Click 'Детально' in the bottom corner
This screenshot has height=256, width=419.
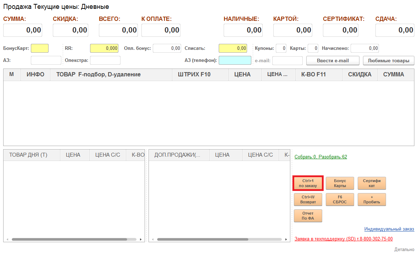click(x=404, y=249)
